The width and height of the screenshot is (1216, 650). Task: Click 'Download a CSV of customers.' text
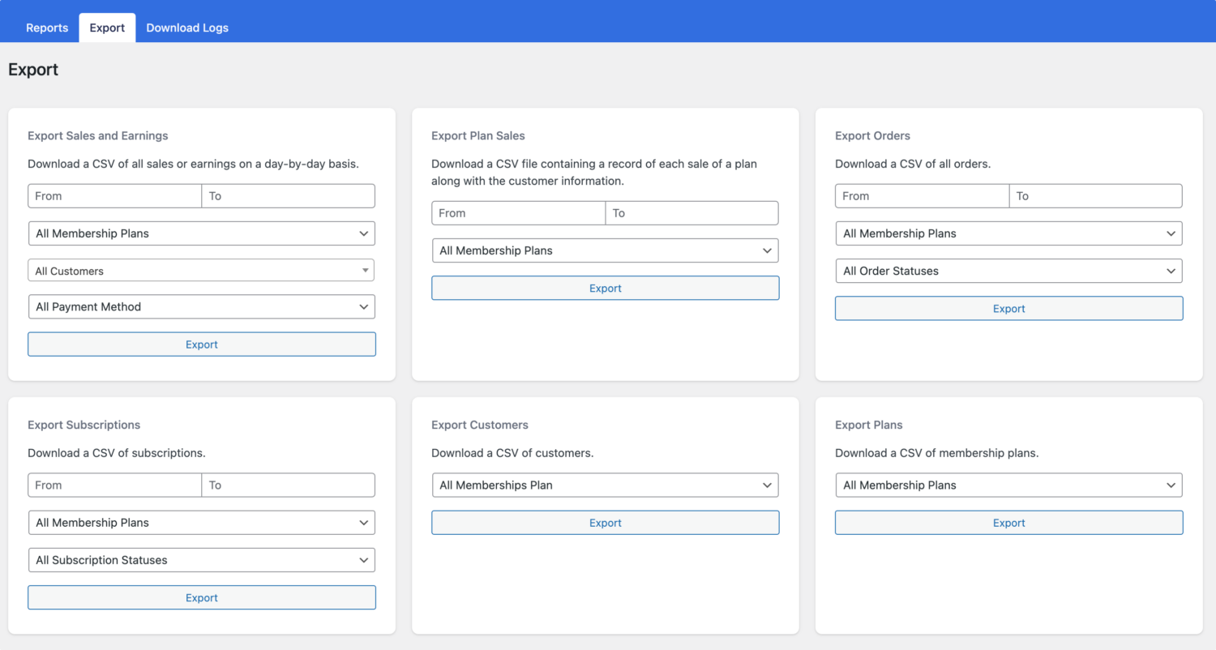(512, 453)
